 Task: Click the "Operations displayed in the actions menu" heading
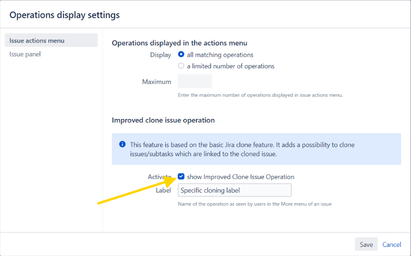click(x=180, y=43)
